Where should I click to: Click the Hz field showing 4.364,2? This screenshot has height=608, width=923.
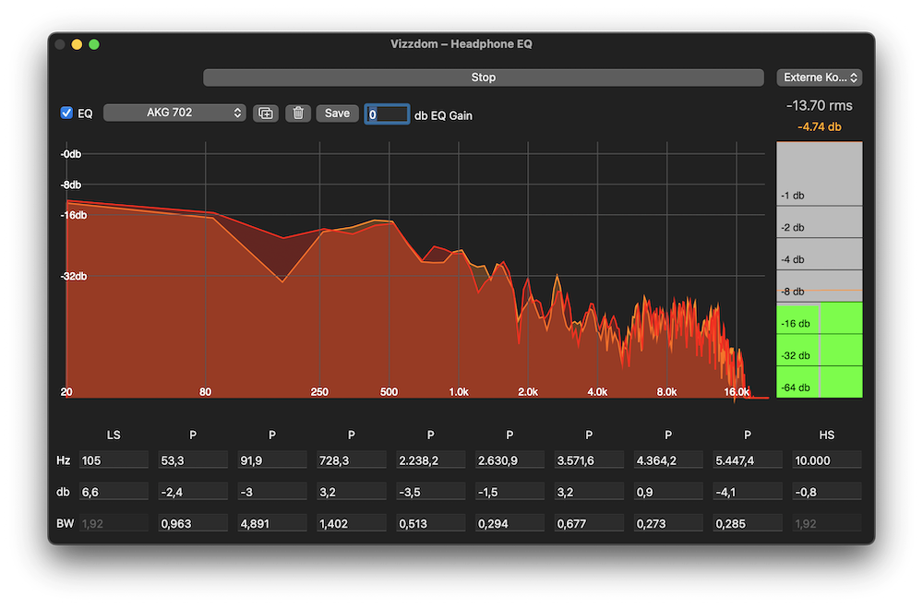[668, 460]
